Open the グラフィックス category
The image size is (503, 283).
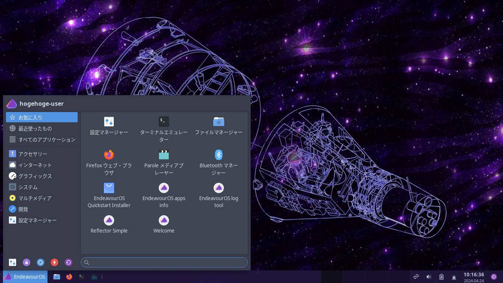[x=42, y=176]
